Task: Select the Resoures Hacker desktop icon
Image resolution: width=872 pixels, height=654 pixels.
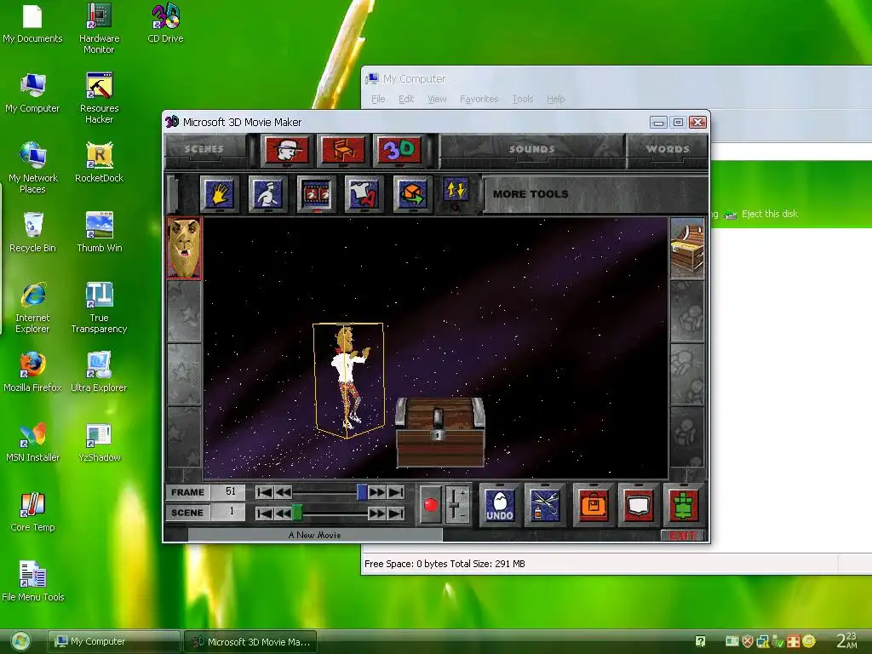Action: (x=99, y=98)
